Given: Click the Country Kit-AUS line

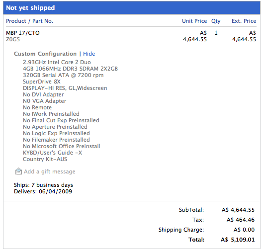Looking at the screenshot, I should coord(45,159).
